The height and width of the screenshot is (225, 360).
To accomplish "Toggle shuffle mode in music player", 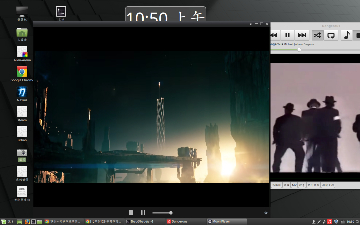I will (317, 35).
